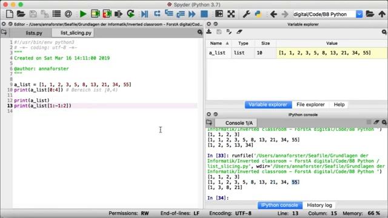The height and width of the screenshot is (218, 388).
Task: Step over the current line in debugger
Action: point(157,14)
